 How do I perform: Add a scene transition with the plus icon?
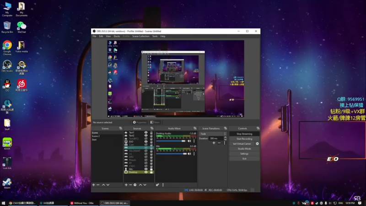(x=214, y=143)
